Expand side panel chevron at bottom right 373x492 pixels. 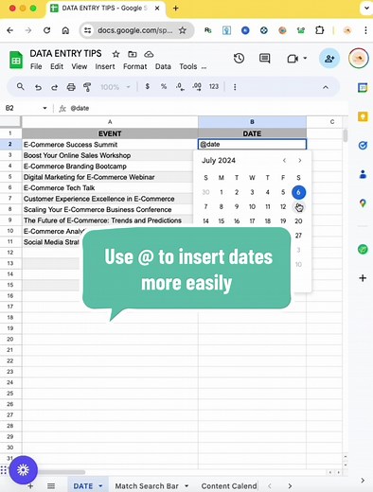coord(363,481)
